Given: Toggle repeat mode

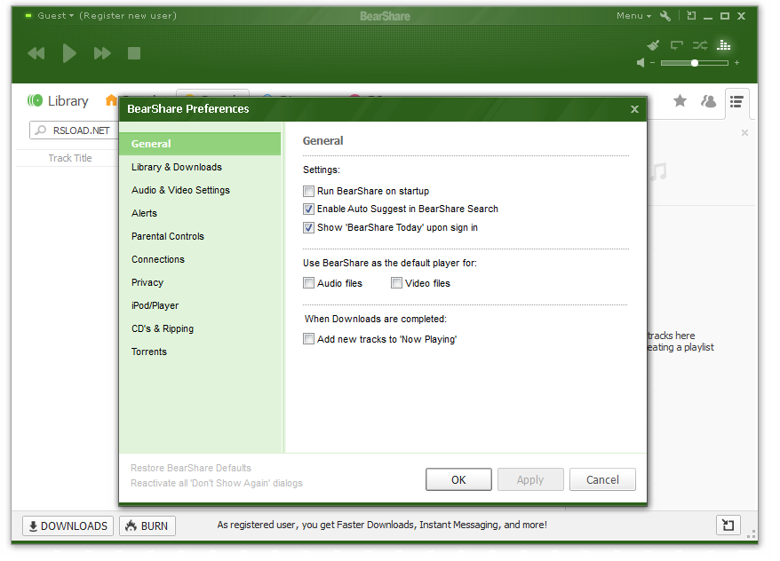Looking at the screenshot, I should click(x=677, y=46).
